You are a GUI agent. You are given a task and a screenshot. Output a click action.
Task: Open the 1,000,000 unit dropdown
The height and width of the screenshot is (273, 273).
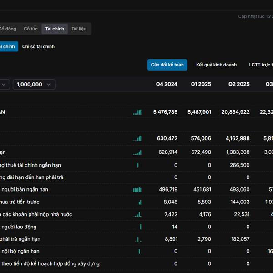[34, 84]
